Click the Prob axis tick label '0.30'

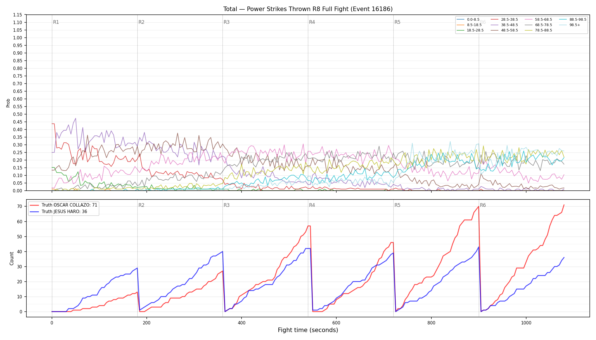click(18, 145)
